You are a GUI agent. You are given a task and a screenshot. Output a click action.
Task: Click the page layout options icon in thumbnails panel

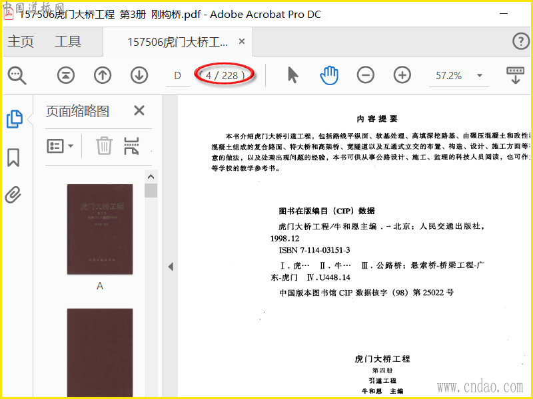pyautogui.click(x=131, y=146)
